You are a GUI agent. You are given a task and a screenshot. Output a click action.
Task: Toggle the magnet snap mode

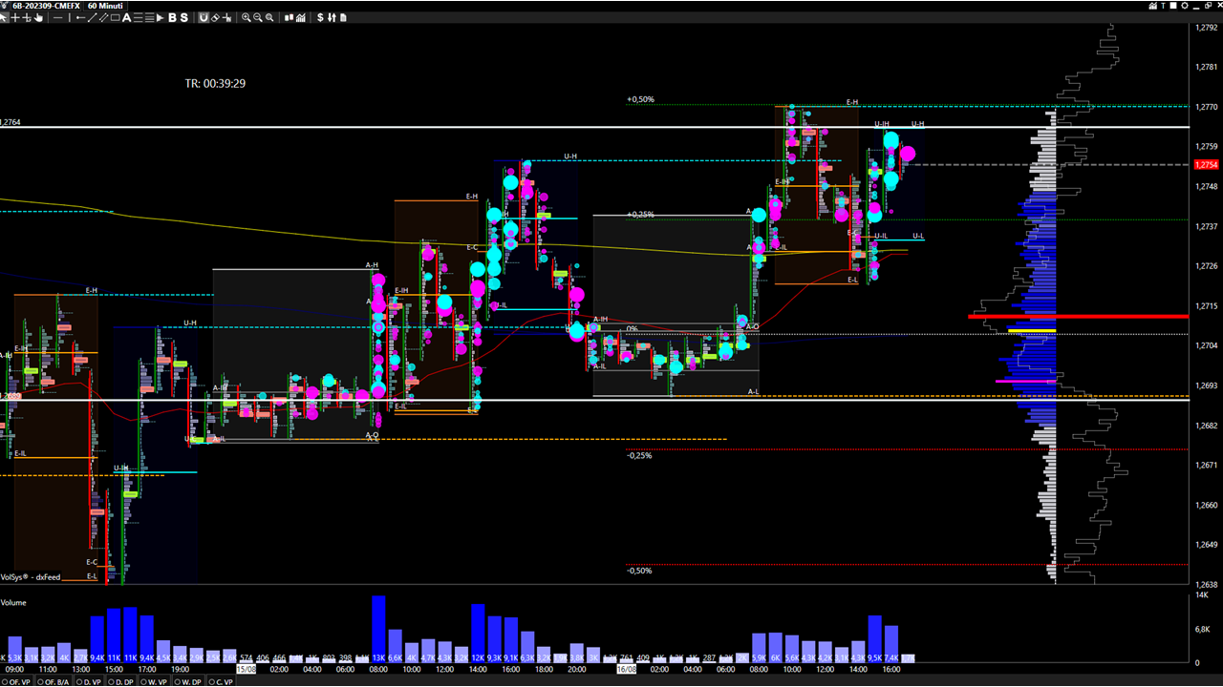pos(204,17)
